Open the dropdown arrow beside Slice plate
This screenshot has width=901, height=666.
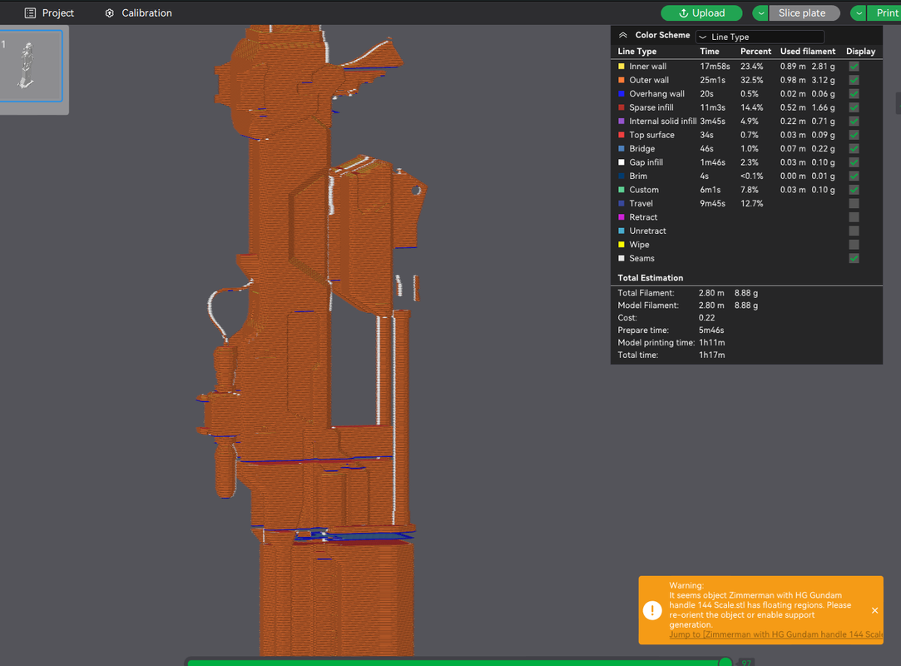click(x=760, y=12)
